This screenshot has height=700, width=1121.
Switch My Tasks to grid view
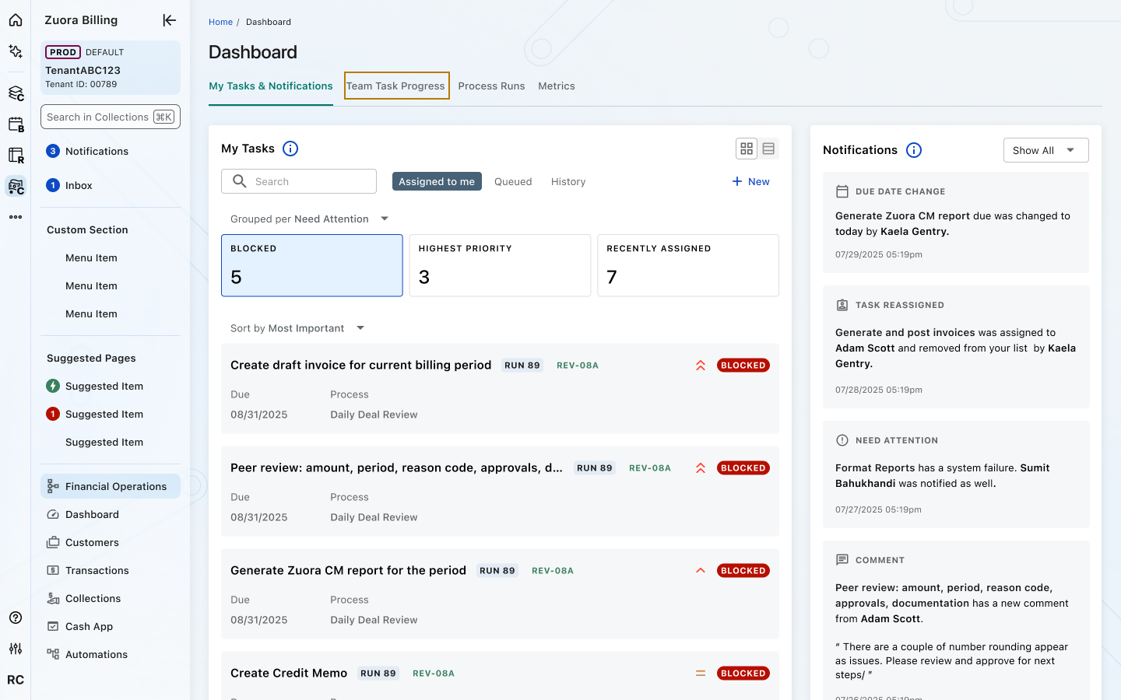[x=747, y=149]
